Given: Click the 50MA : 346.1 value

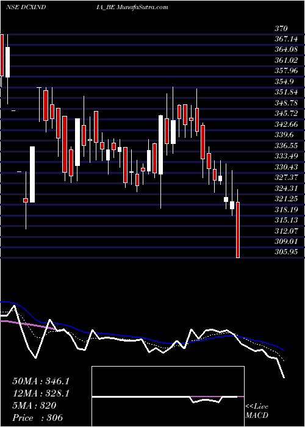Looking at the screenshot, I should click(41, 381).
